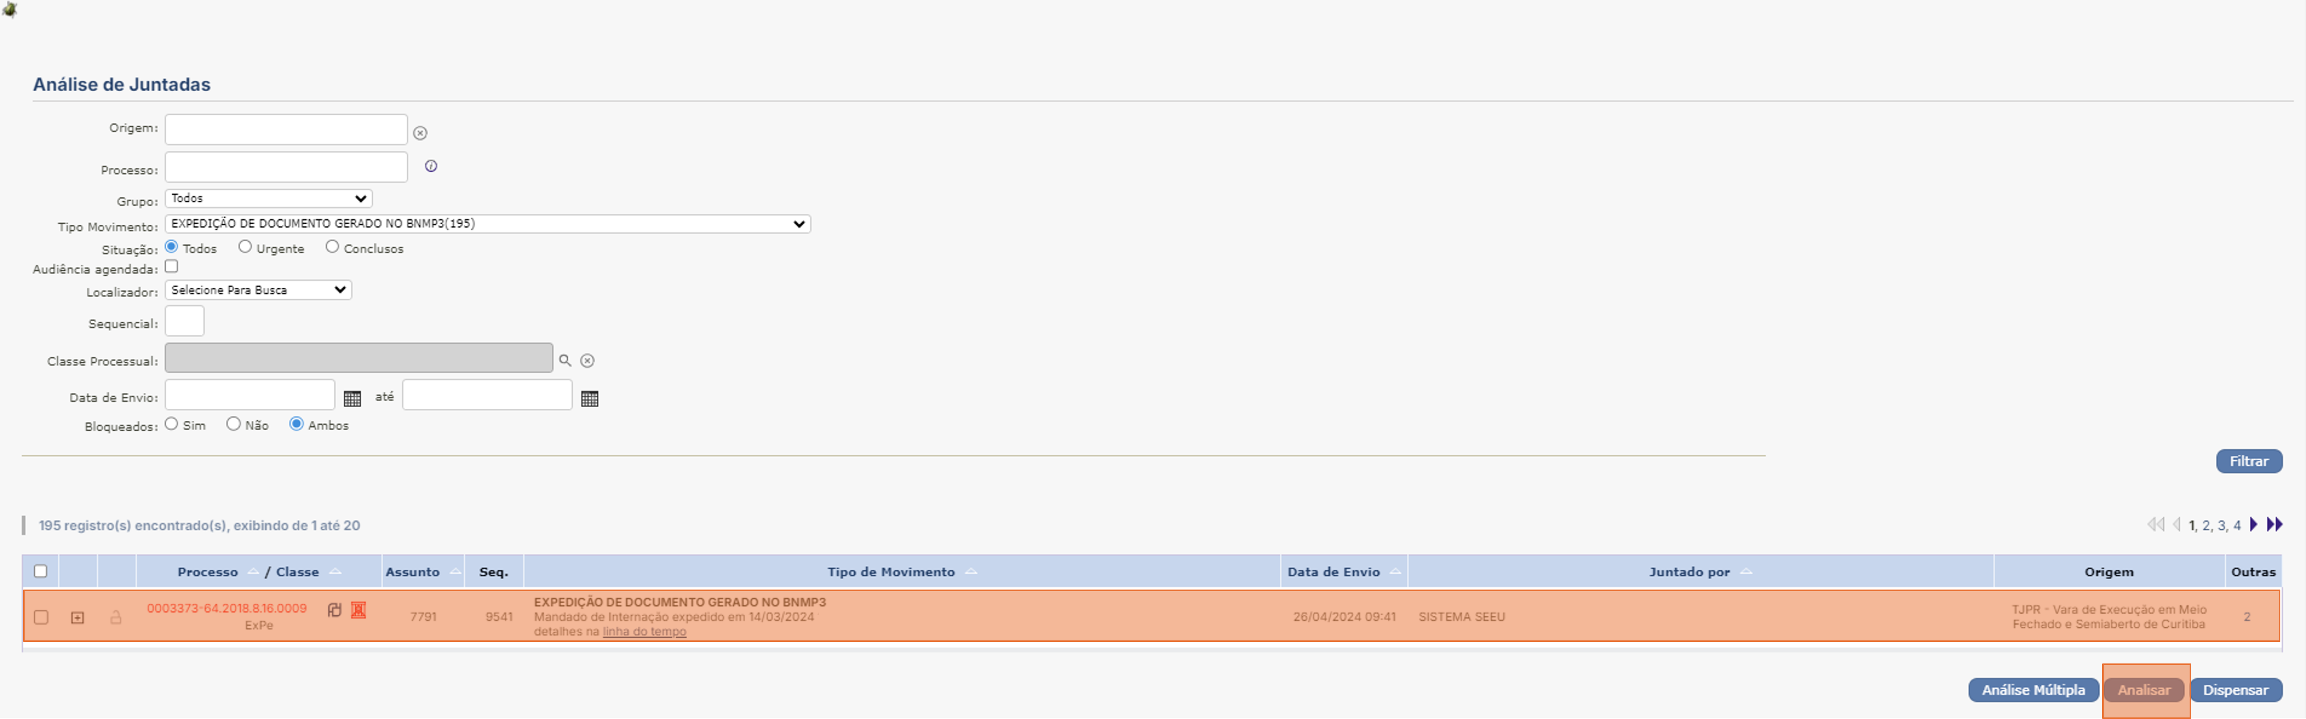Focus the Origem input field
The height and width of the screenshot is (719, 2306).
click(287, 130)
